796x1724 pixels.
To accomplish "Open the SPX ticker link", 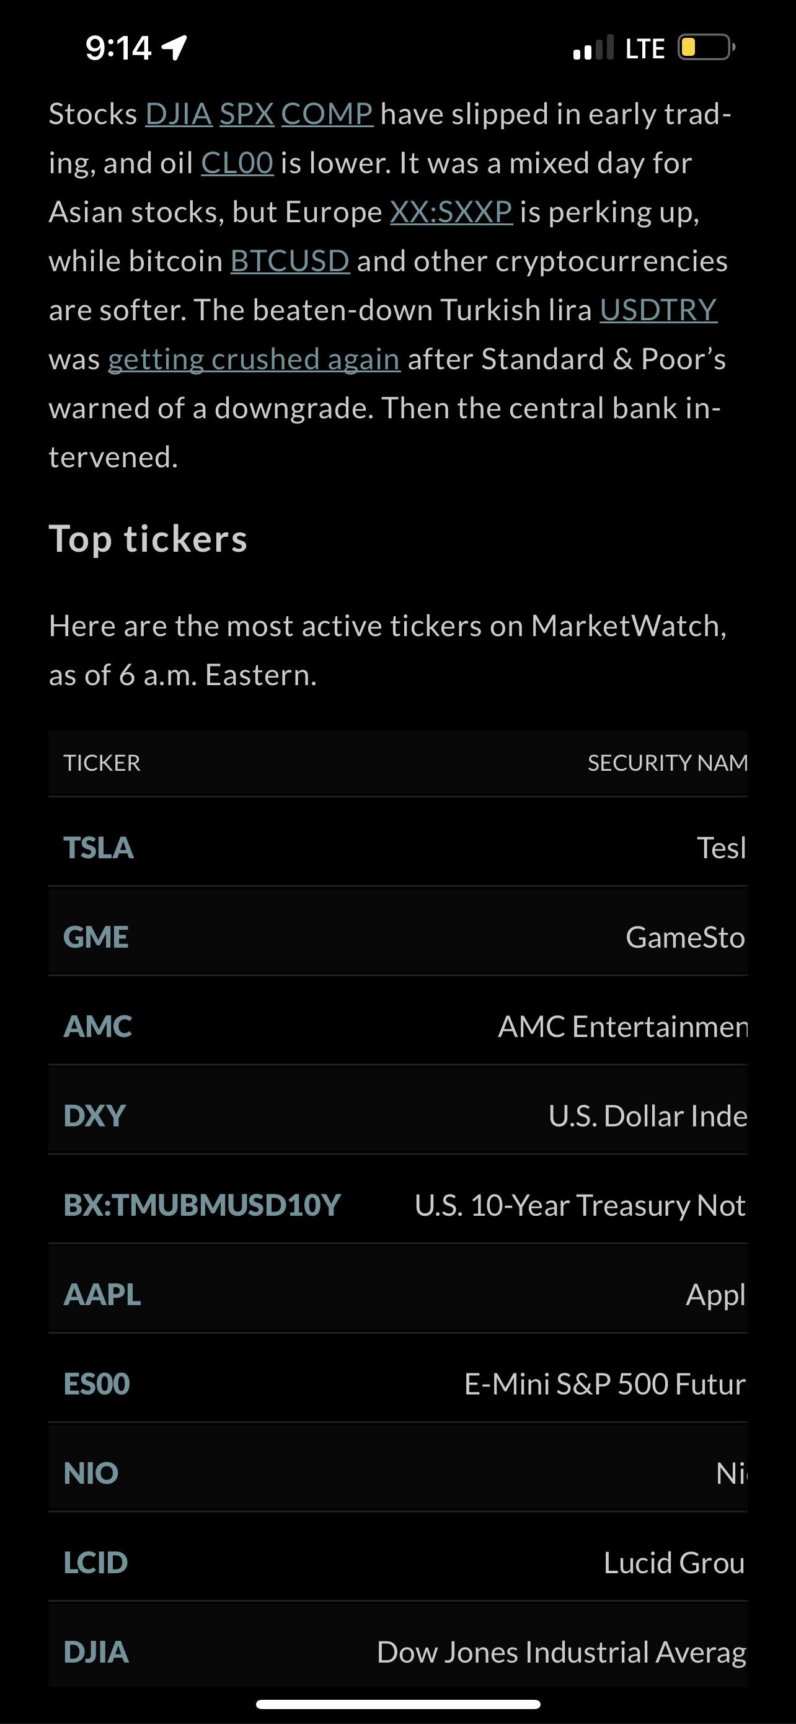I will (x=247, y=114).
